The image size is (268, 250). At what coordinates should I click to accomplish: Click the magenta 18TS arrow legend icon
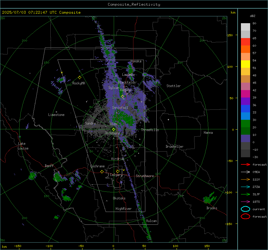coord(245,202)
